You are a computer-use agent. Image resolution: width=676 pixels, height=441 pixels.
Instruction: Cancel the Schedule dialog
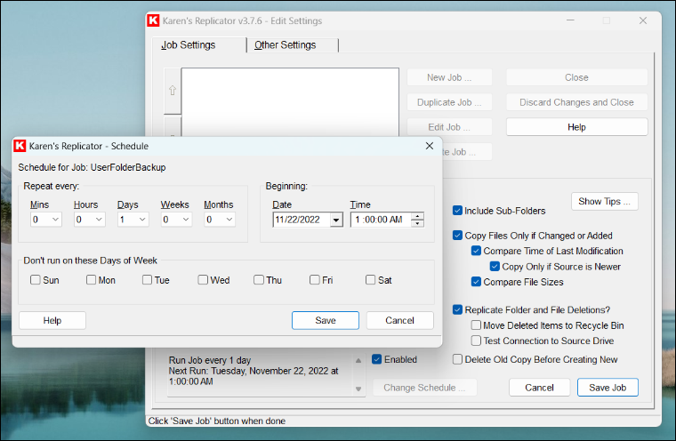click(x=399, y=320)
